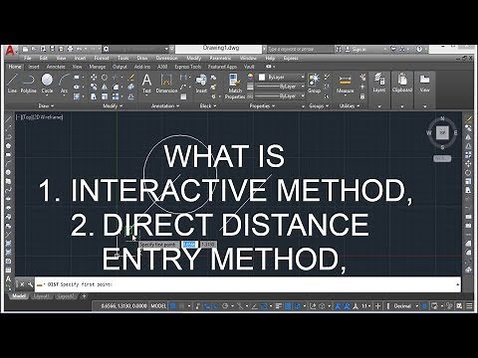This screenshot has width=478, height=358.
Task: Expand the Block panel dropdown
Action: [x=208, y=106]
